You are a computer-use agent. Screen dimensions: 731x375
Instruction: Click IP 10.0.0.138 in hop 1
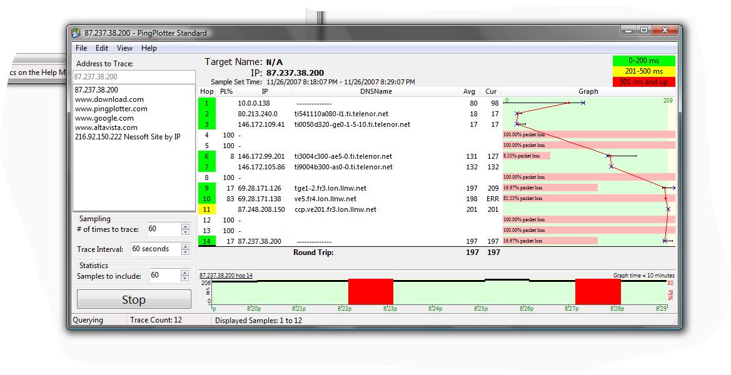coord(254,103)
